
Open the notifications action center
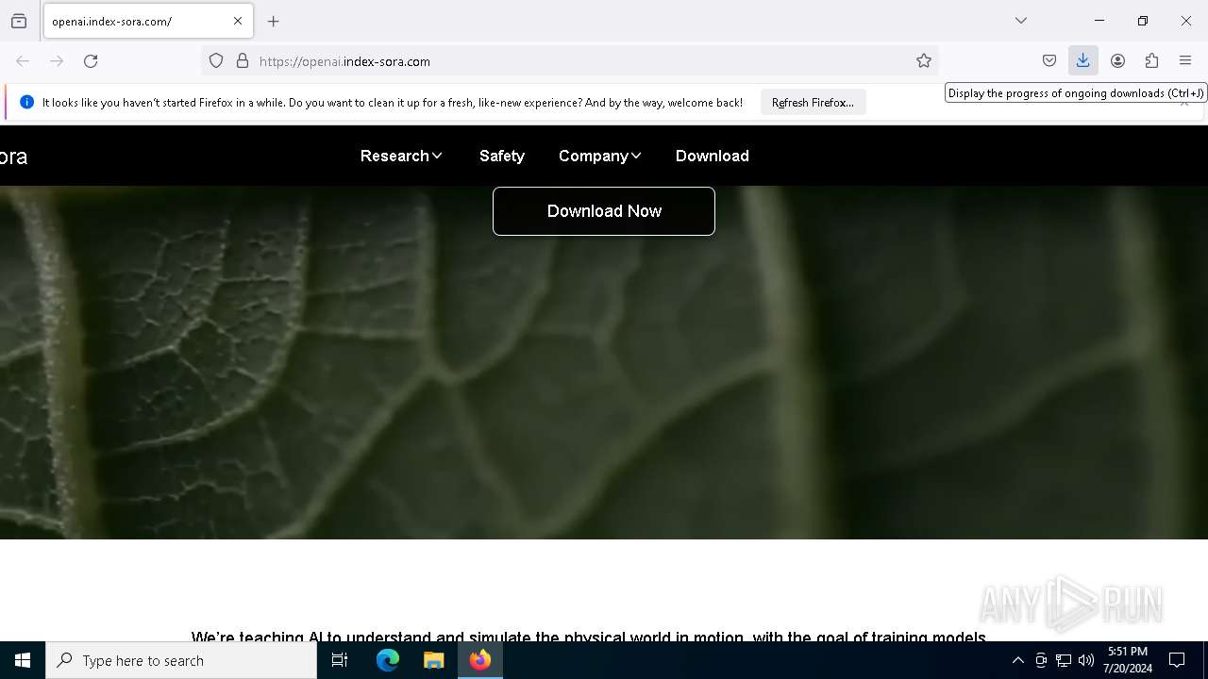pos(1177,660)
